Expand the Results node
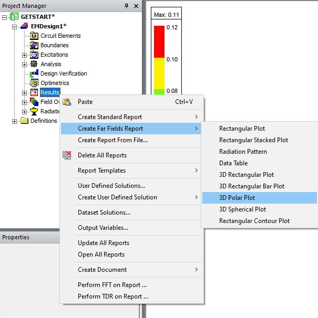The height and width of the screenshot is (318, 318). [24, 93]
